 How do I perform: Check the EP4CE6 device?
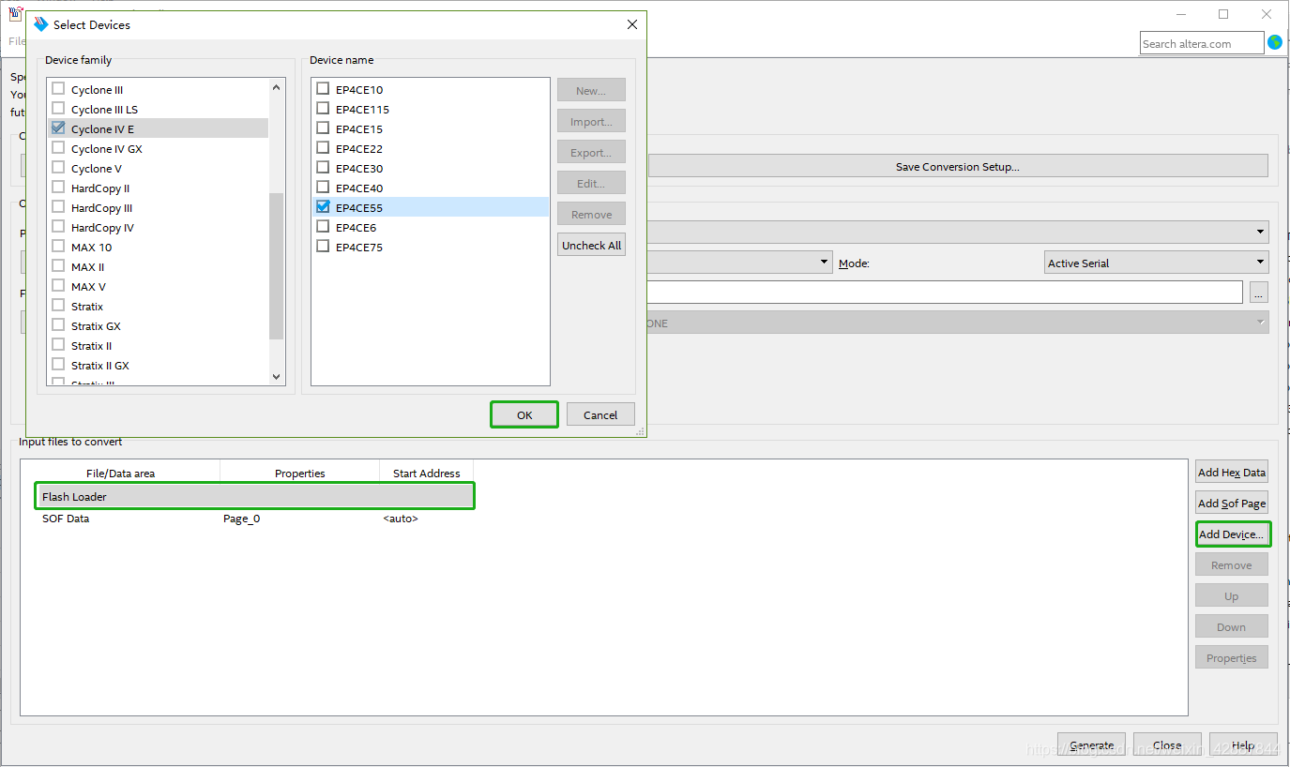coord(323,227)
